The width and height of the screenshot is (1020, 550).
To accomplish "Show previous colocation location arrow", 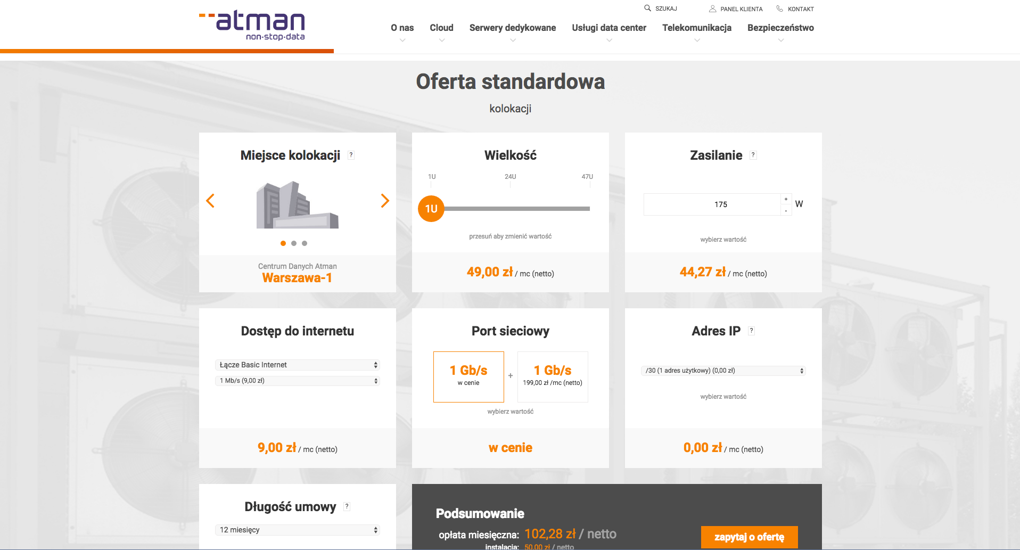I will point(210,201).
